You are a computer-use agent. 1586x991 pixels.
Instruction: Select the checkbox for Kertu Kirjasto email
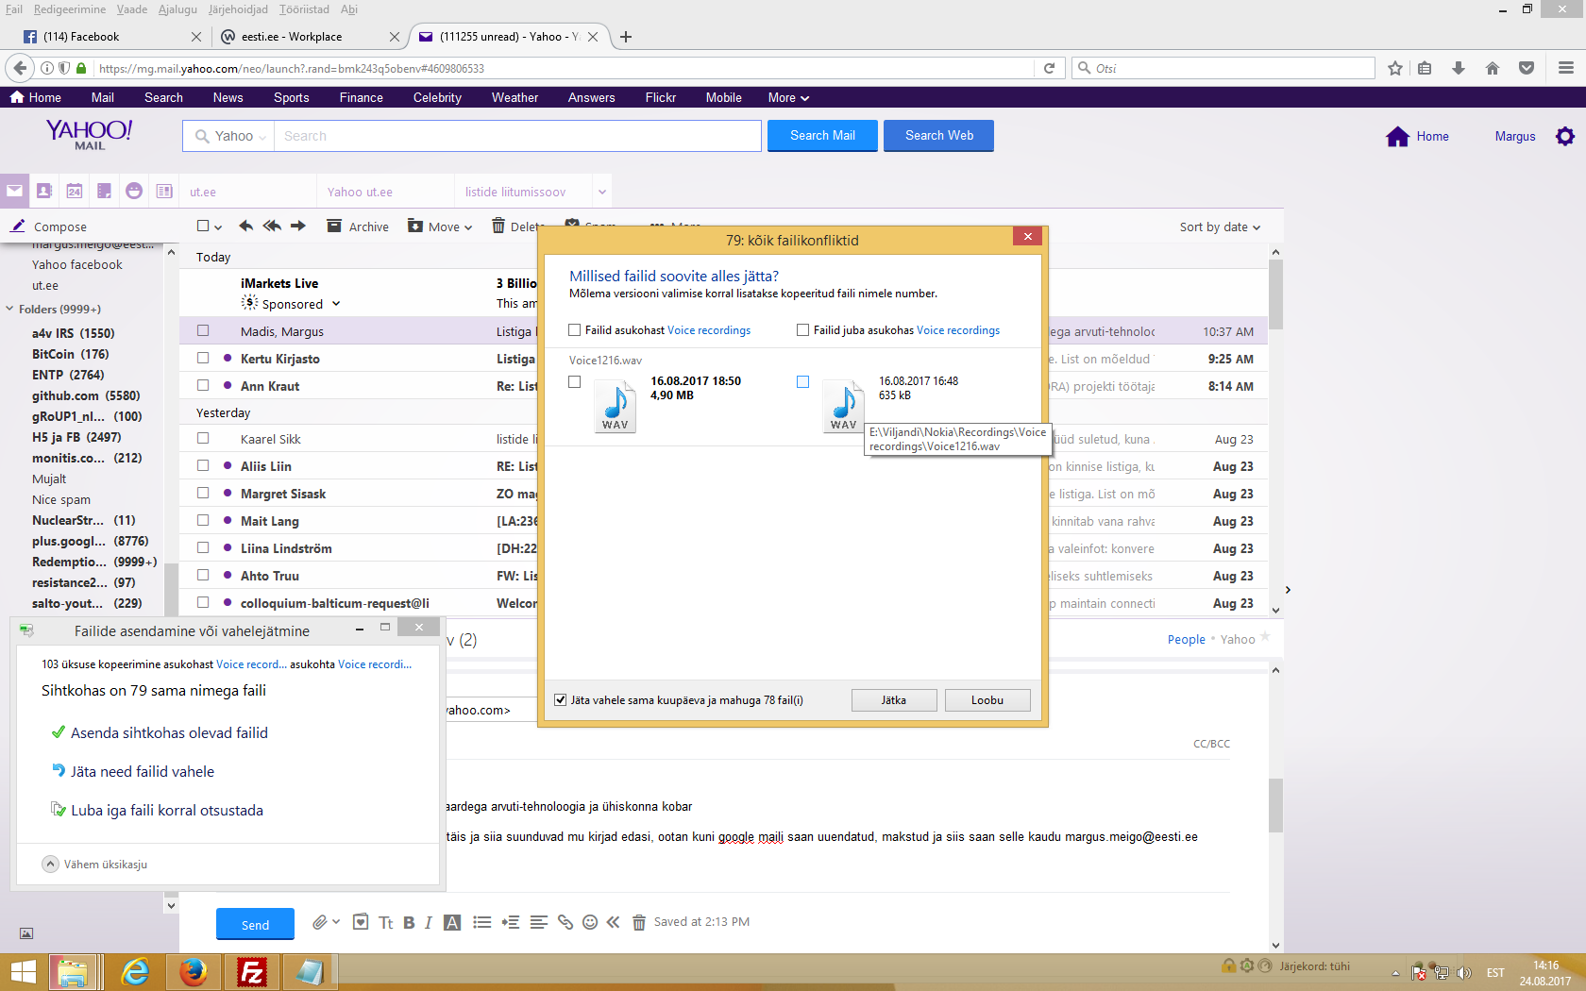pos(203,359)
